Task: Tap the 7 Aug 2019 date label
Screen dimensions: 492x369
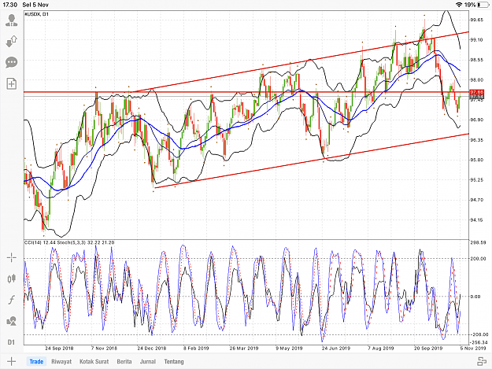Action: (x=381, y=349)
